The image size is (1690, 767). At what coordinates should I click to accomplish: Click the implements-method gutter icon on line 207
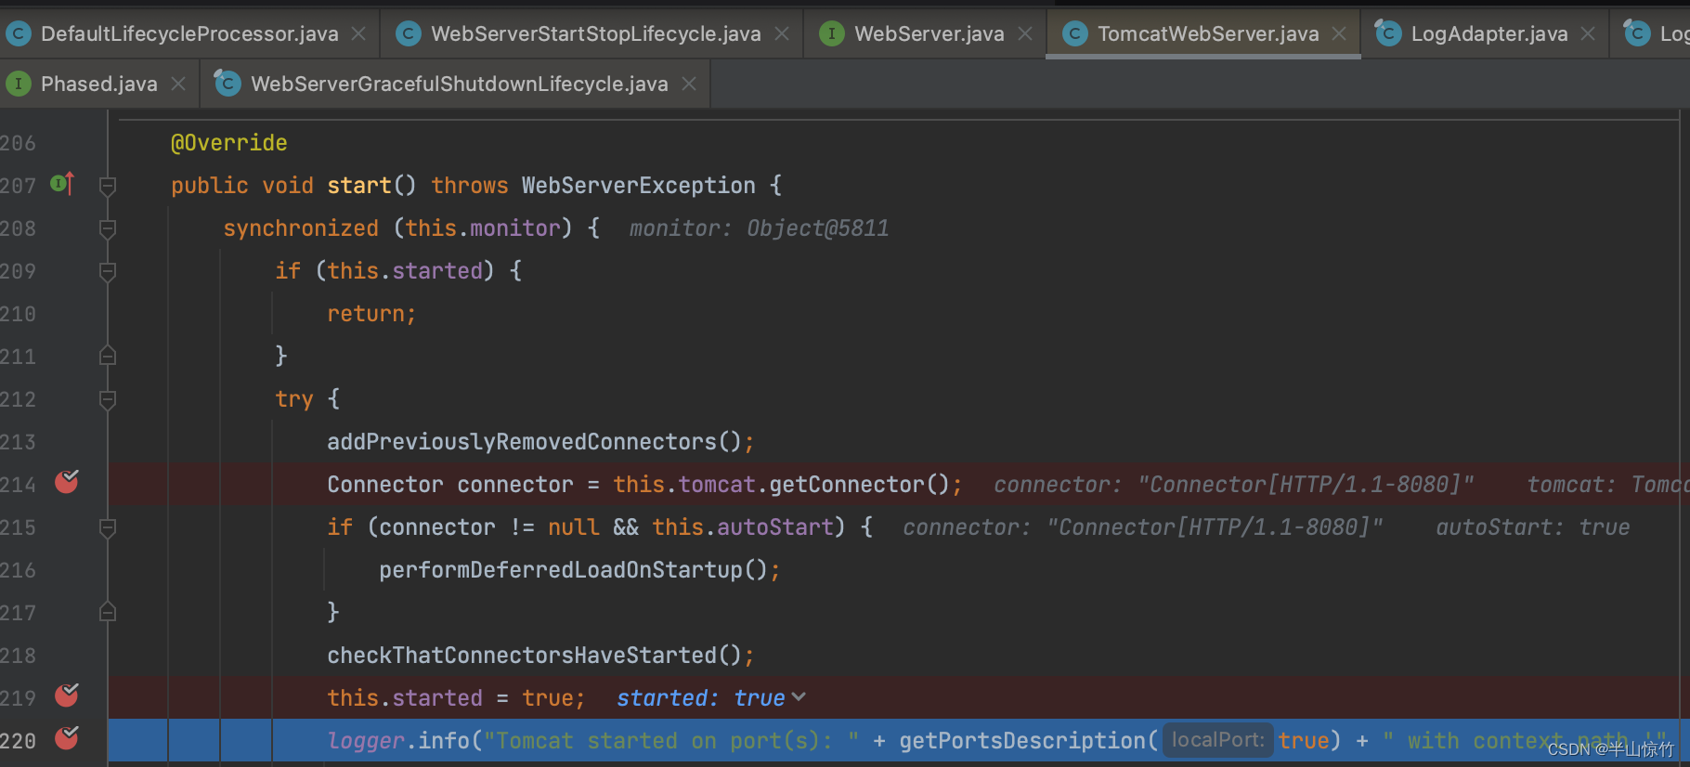tap(62, 184)
